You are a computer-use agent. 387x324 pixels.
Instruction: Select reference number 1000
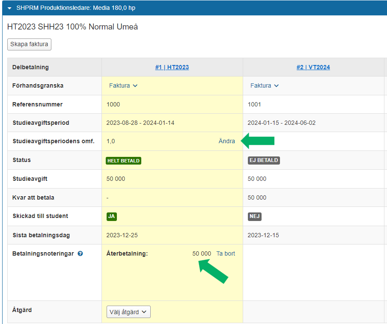click(x=113, y=104)
